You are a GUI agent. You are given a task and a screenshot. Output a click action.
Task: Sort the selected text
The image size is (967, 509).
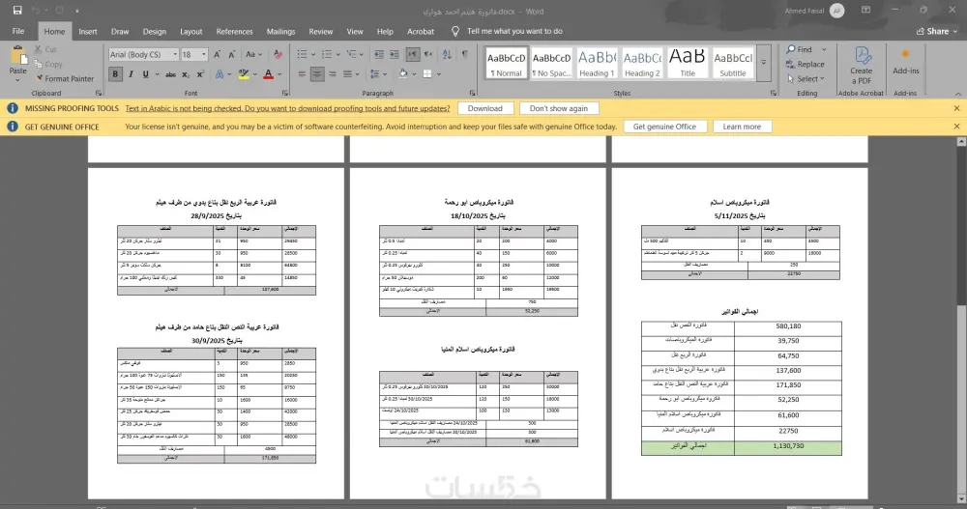coord(447,55)
